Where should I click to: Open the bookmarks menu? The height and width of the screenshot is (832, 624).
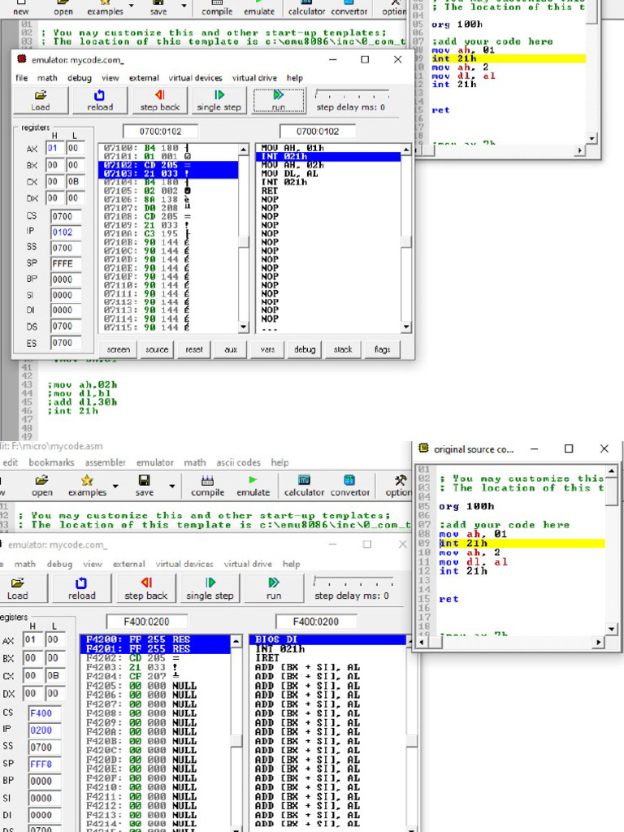point(50,462)
